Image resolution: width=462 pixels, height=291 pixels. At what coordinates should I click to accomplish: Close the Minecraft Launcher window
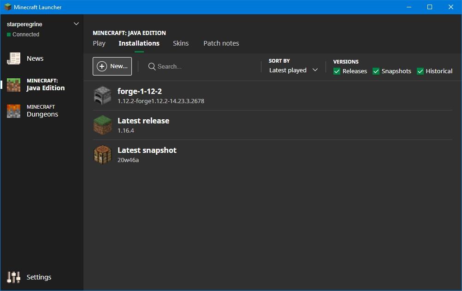451,7
